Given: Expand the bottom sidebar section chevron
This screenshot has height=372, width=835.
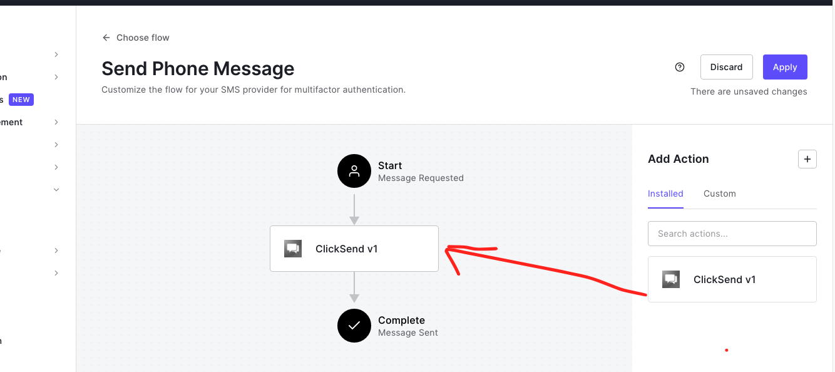Looking at the screenshot, I should (56, 272).
